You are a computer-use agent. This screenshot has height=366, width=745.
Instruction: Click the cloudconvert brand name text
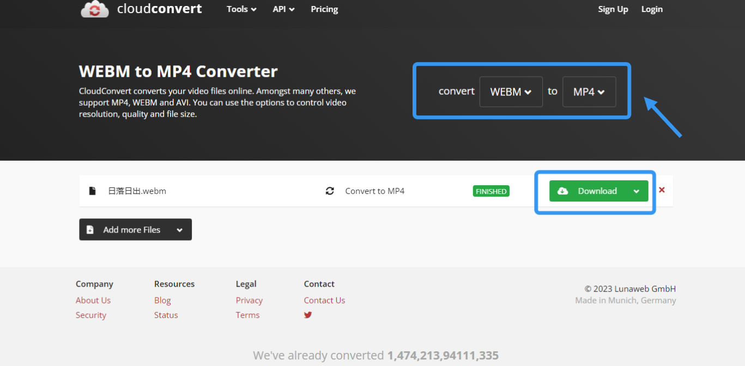160,9
